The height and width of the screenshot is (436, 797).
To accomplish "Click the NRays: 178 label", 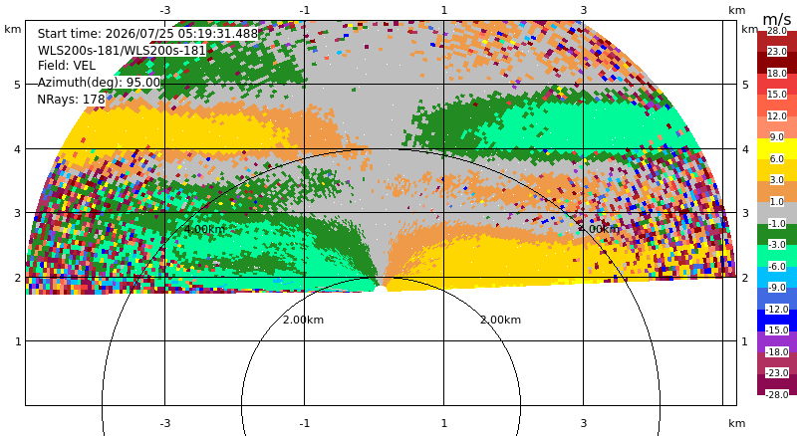I will click(x=71, y=100).
